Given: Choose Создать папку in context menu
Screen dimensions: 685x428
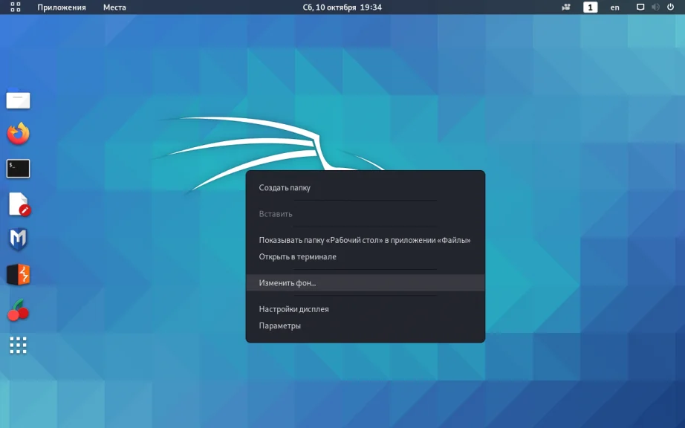Looking at the screenshot, I should point(366,188).
